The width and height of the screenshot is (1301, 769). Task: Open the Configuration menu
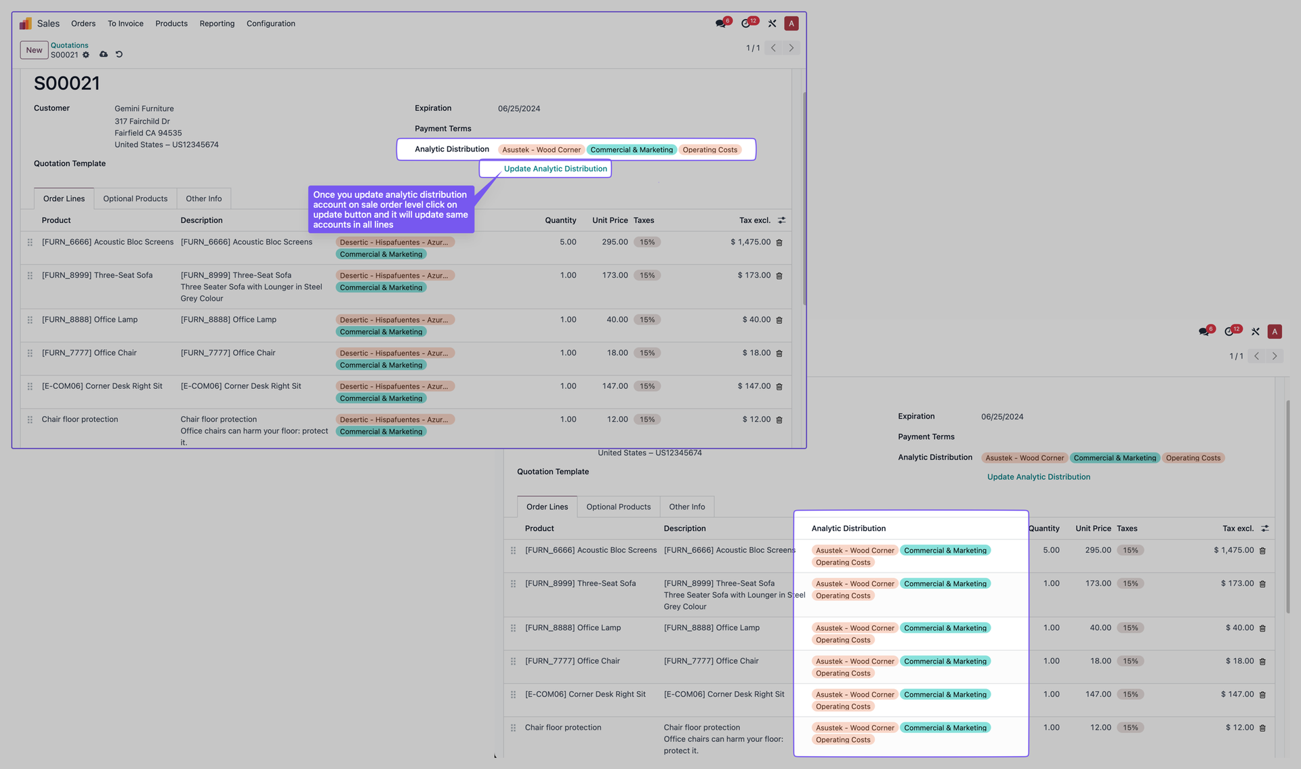(270, 23)
